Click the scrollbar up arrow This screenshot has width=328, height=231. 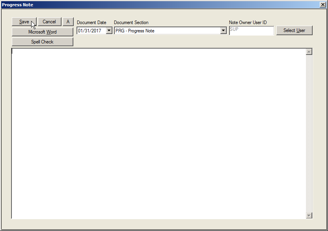pyautogui.click(x=309, y=52)
